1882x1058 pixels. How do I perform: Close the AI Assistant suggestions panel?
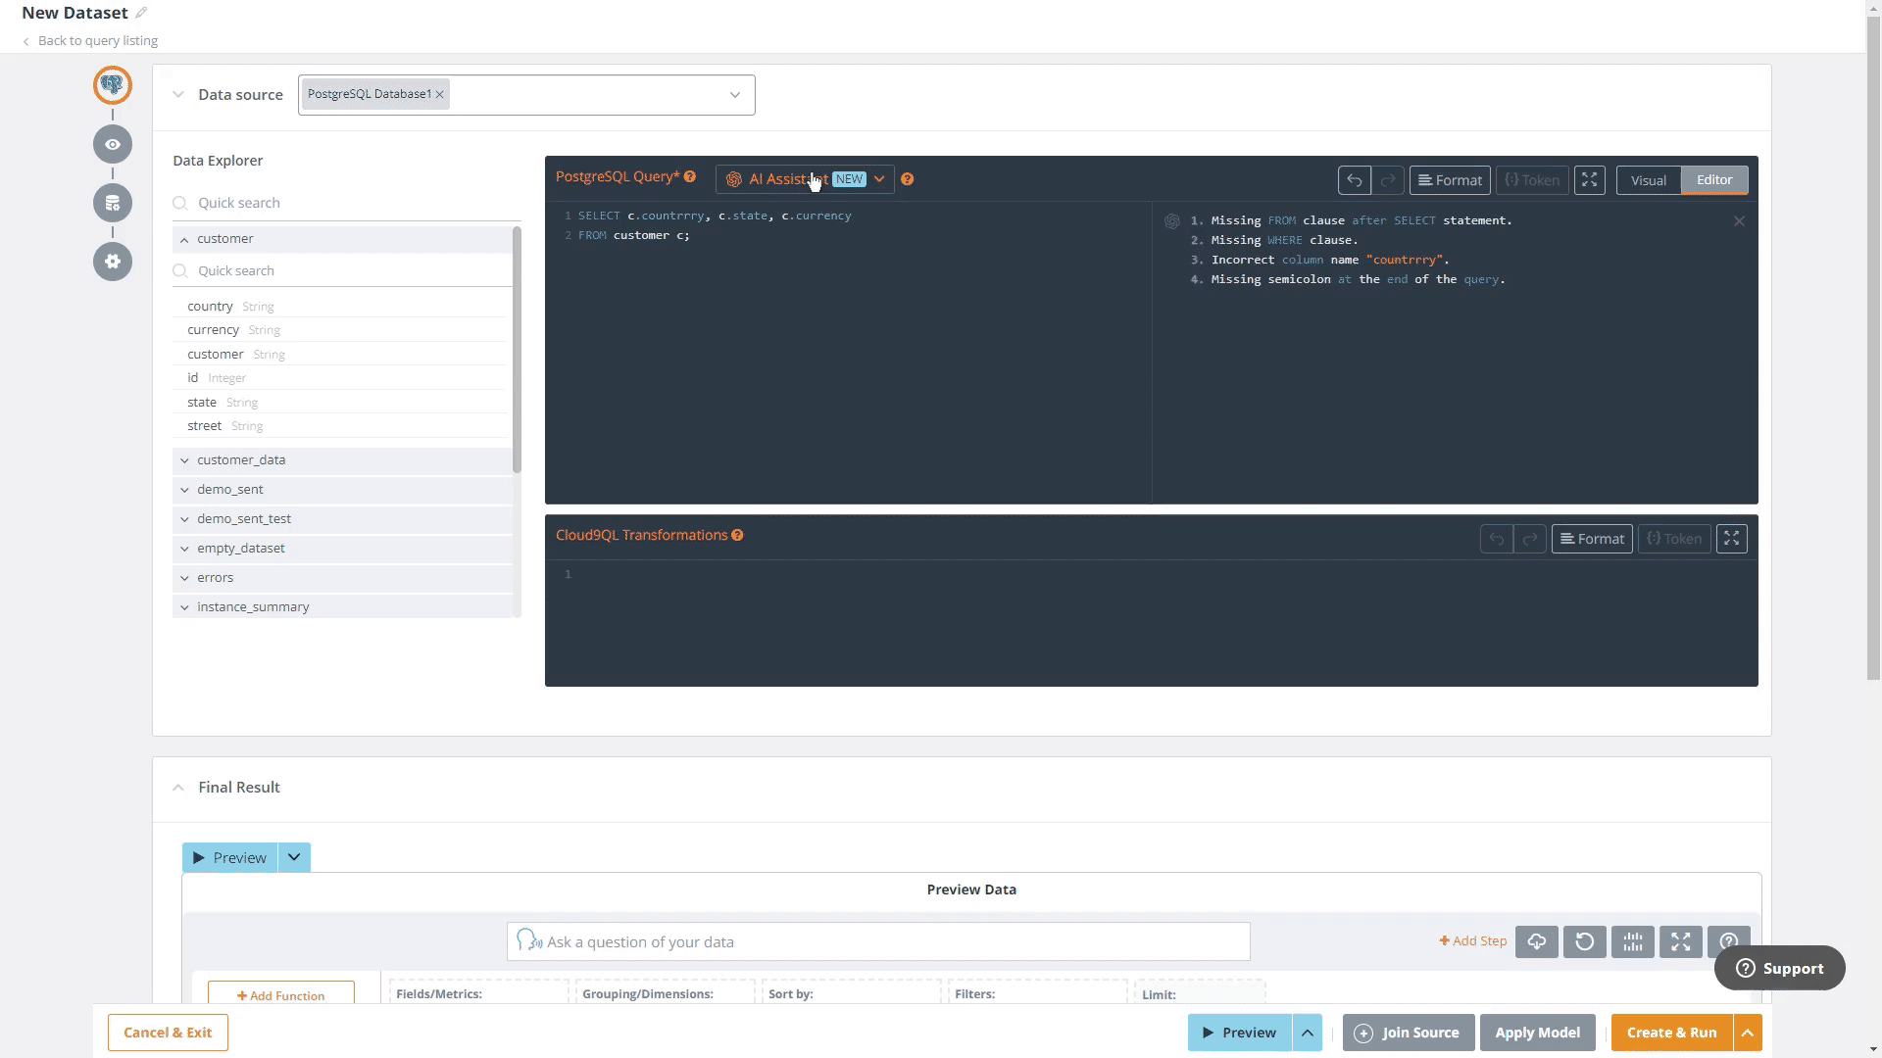pyautogui.click(x=1739, y=221)
